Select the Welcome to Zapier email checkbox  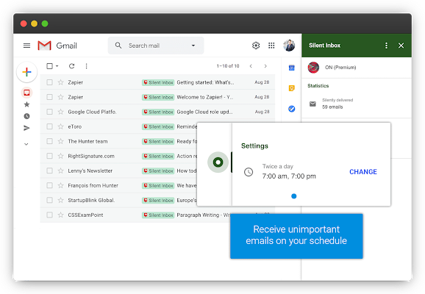[x=49, y=97]
